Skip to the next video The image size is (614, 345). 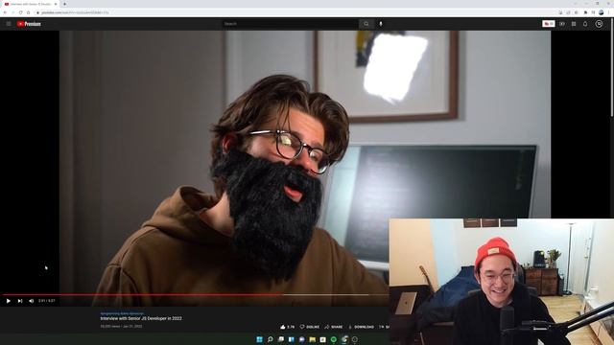pyautogui.click(x=20, y=301)
